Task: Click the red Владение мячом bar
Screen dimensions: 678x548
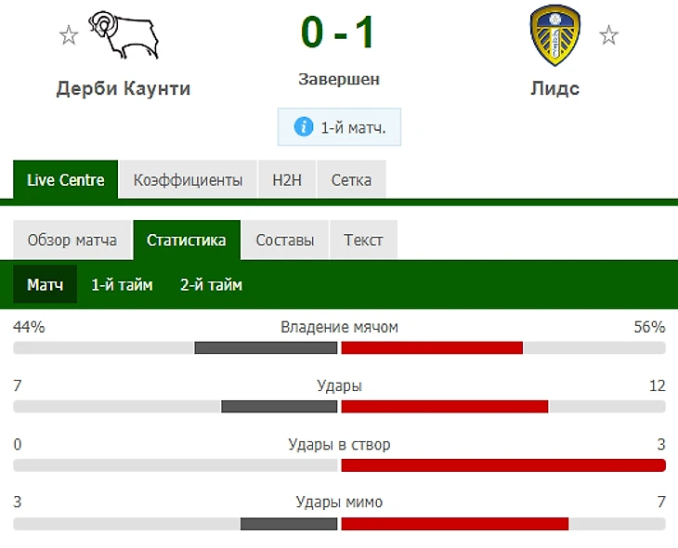Action: tap(432, 348)
